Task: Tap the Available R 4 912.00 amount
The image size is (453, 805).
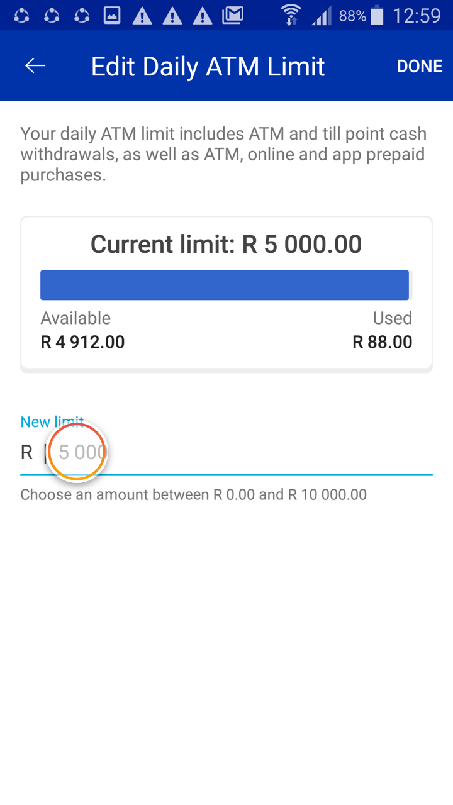Action: [x=82, y=342]
